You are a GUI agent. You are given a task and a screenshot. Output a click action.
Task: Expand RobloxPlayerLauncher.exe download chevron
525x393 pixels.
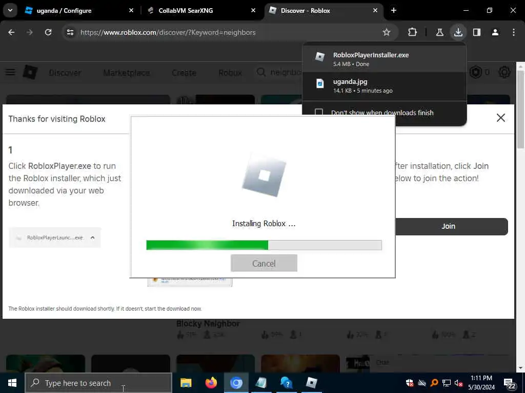[x=92, y=237]
